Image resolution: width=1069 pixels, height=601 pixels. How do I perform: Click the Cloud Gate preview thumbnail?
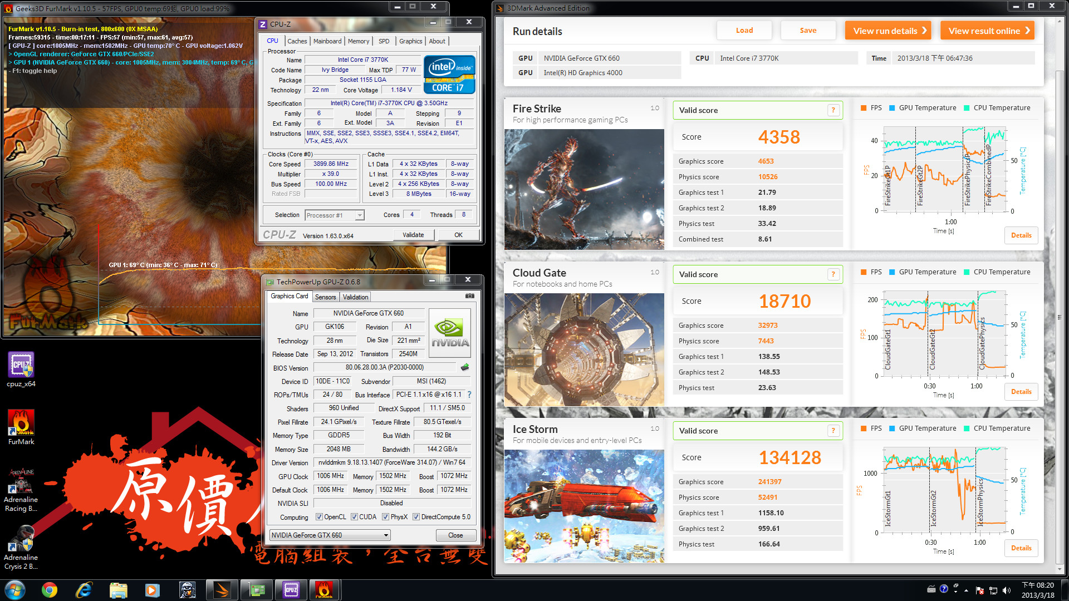click(x=585, y=349)
